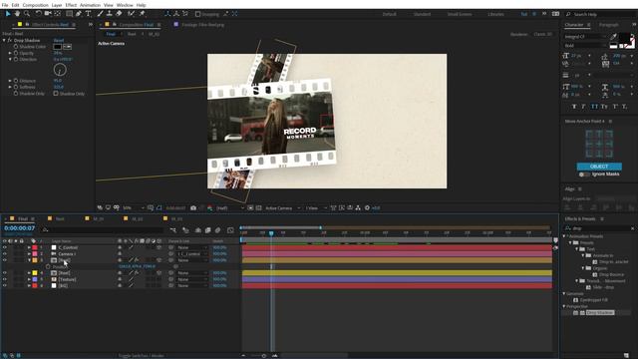This screenshot has width=638, height=359.
Task: Click the Direction angle dial
Action: [60, 70]
